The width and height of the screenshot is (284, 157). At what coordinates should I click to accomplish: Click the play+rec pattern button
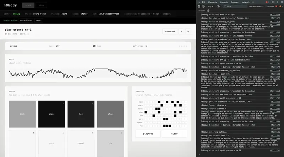click(x=148, y=134)
